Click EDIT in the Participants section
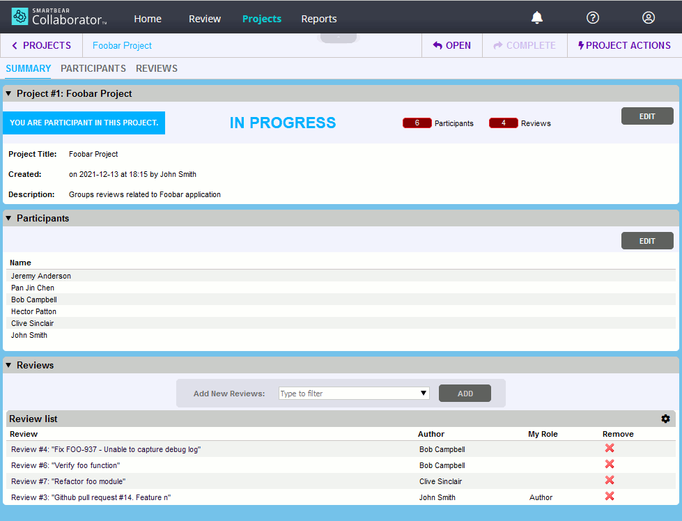Viewport: 682px width, 521px height. 646,240
